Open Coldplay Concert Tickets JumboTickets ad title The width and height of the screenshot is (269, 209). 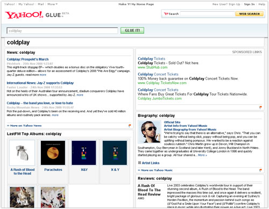click(x=158, y=90)
